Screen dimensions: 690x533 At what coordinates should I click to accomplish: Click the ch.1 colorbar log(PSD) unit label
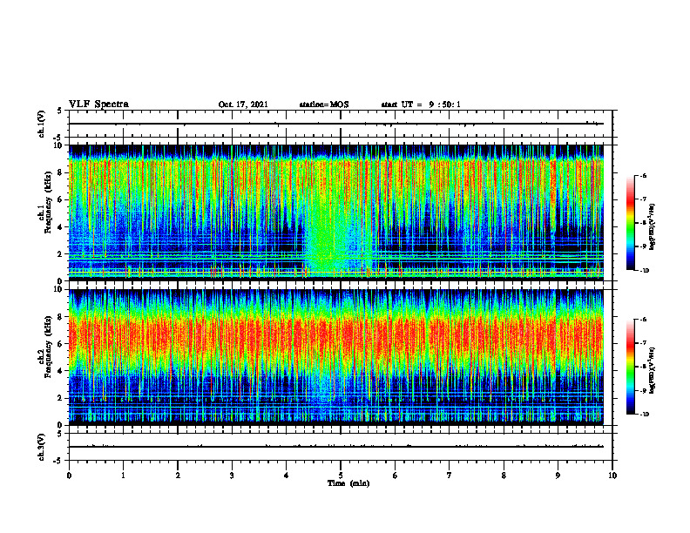click(653, 226)
